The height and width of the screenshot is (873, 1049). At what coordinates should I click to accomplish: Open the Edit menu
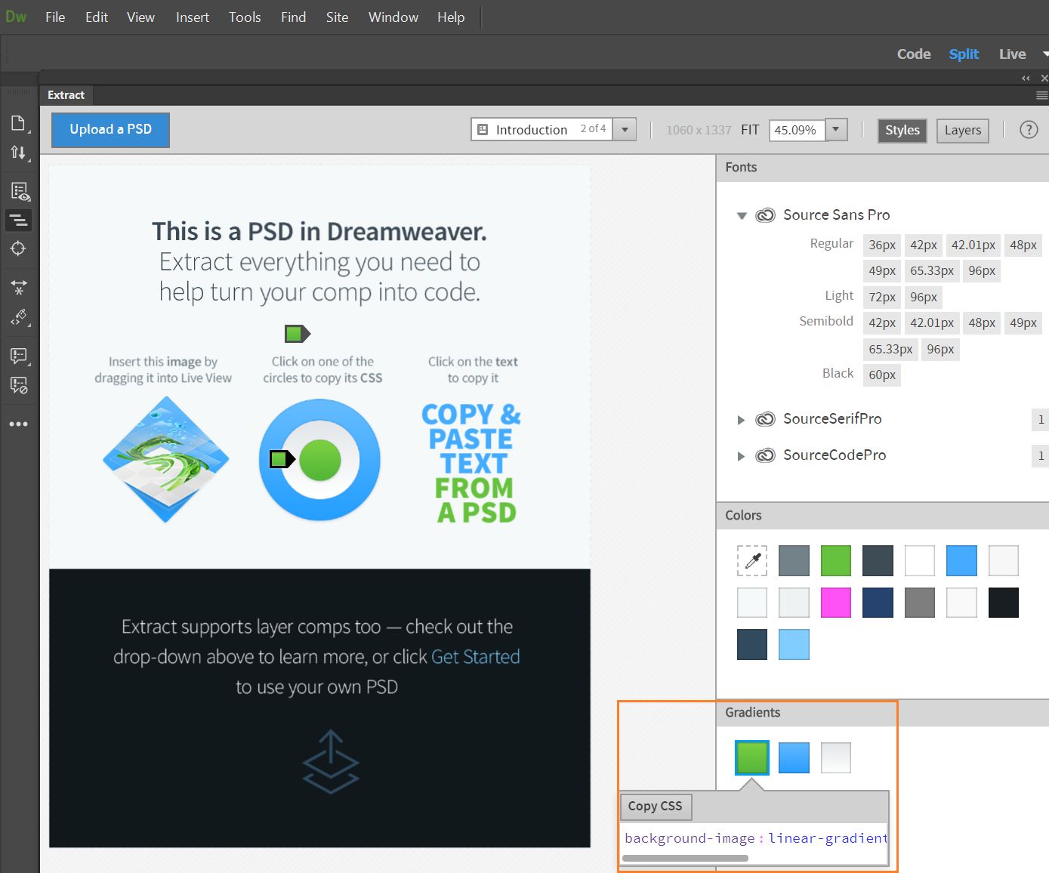[x=97, y=17]
